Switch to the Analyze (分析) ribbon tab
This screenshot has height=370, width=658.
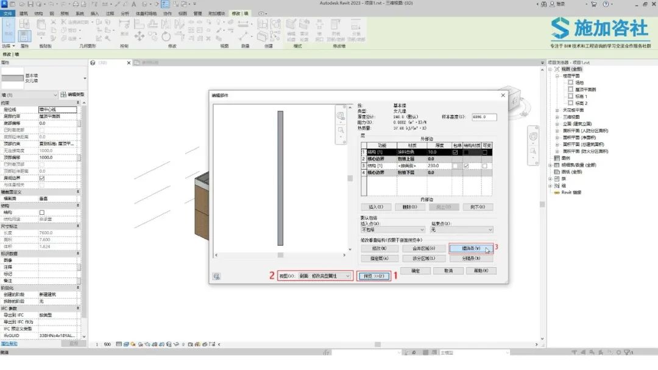(125, 13)
